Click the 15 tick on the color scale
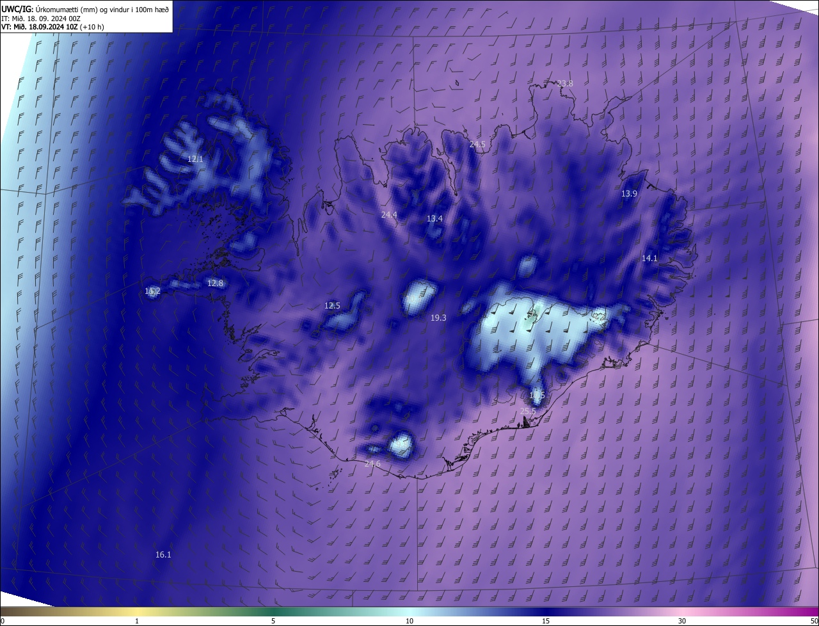 [546, 621]
